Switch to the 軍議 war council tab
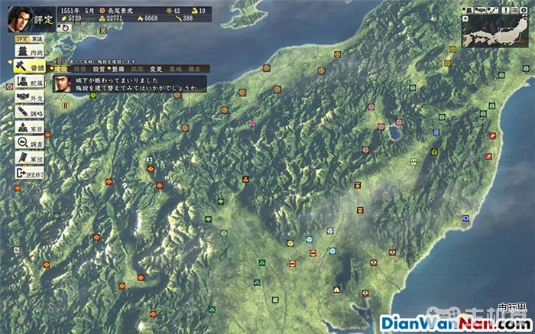Viewport: 535px width, 334px height. click(37, 39)
